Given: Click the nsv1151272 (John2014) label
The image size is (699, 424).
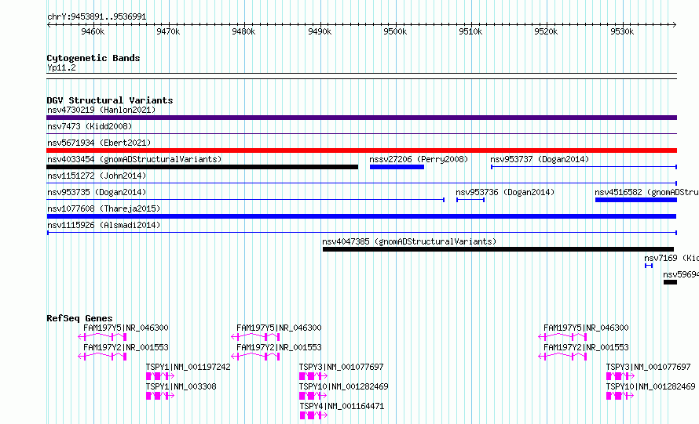Looking at the screenshot, I should 97,176.
